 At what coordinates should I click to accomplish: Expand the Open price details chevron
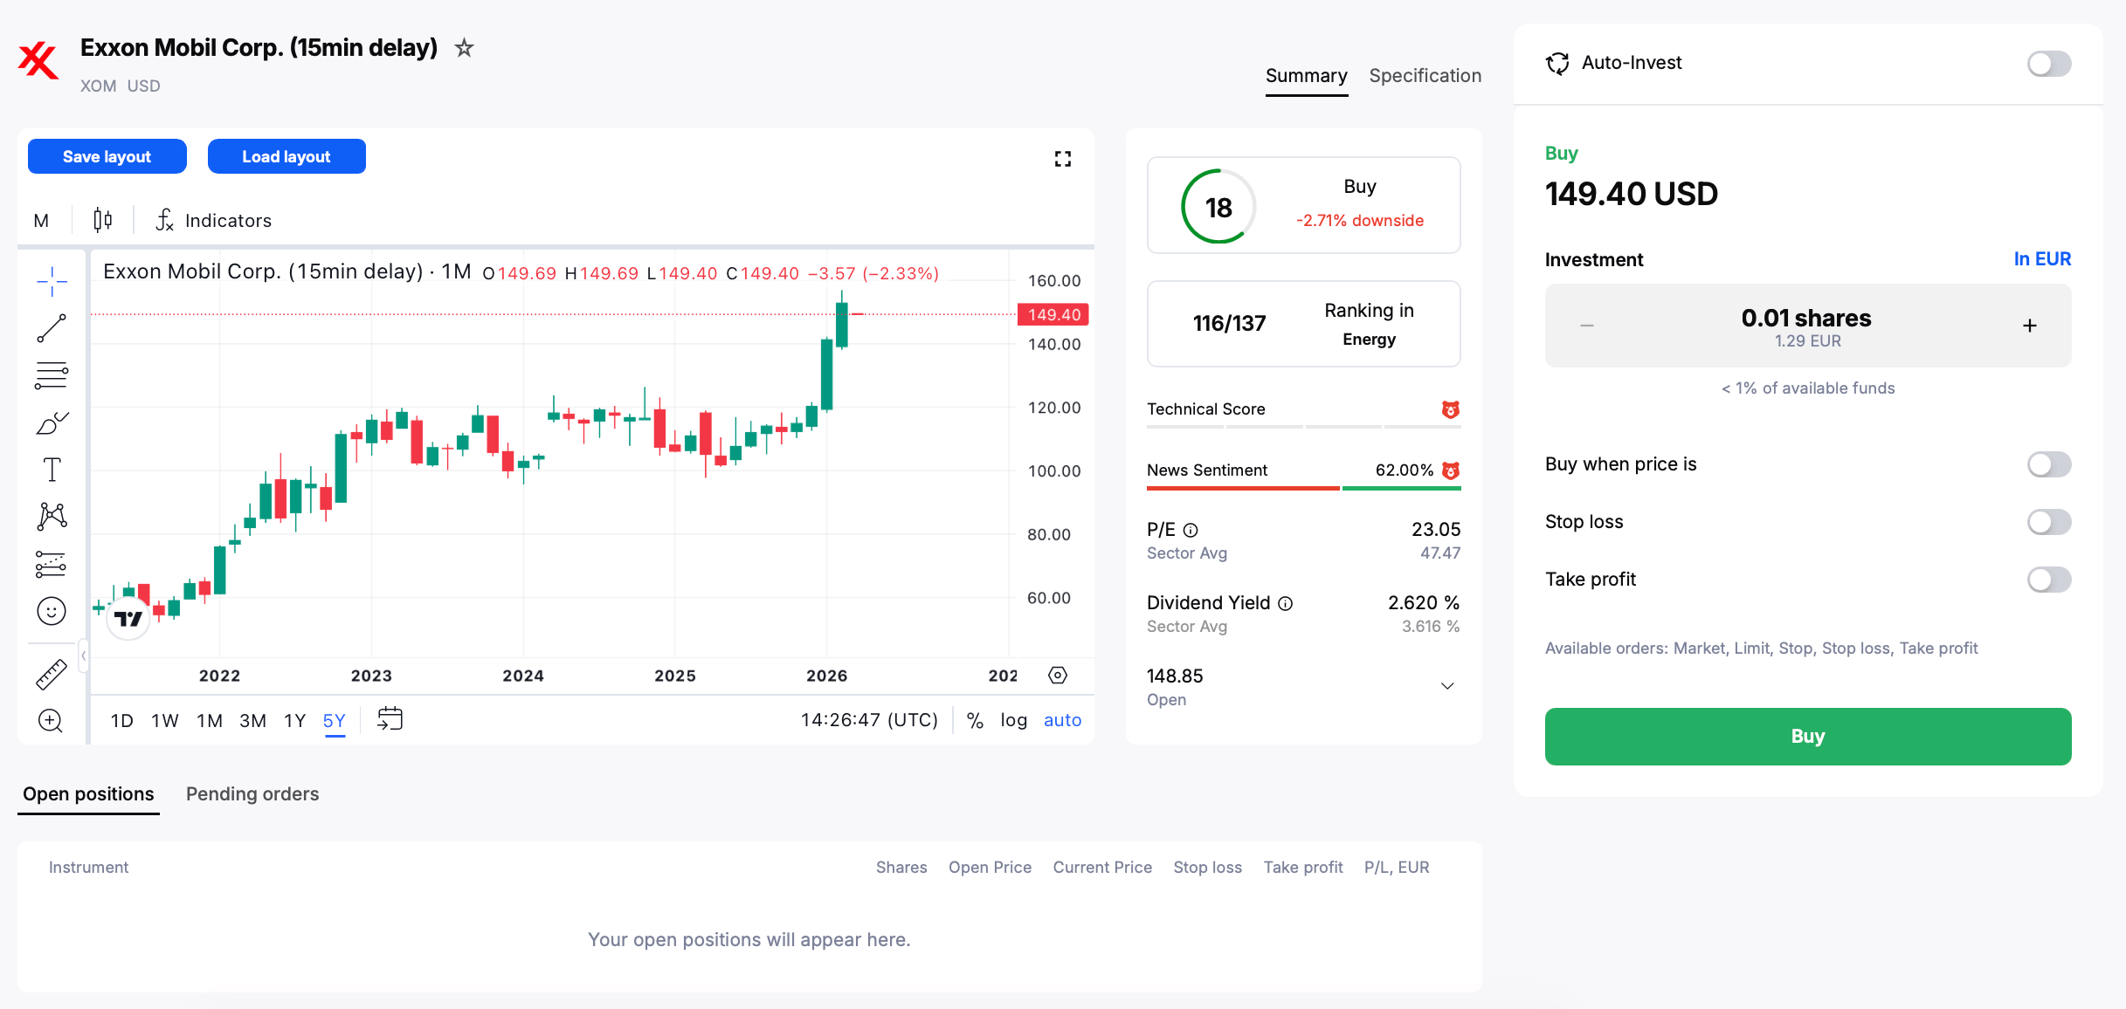[1447, 686]
